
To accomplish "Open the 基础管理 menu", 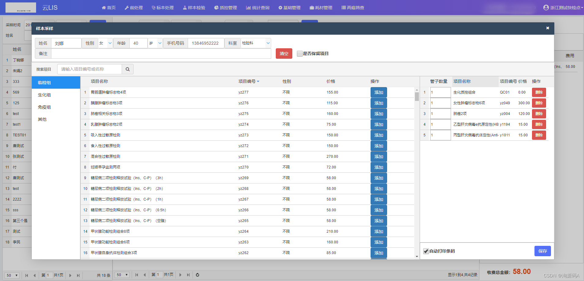I will coord(290,8).
